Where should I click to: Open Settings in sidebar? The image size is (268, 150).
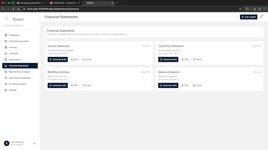20,90
